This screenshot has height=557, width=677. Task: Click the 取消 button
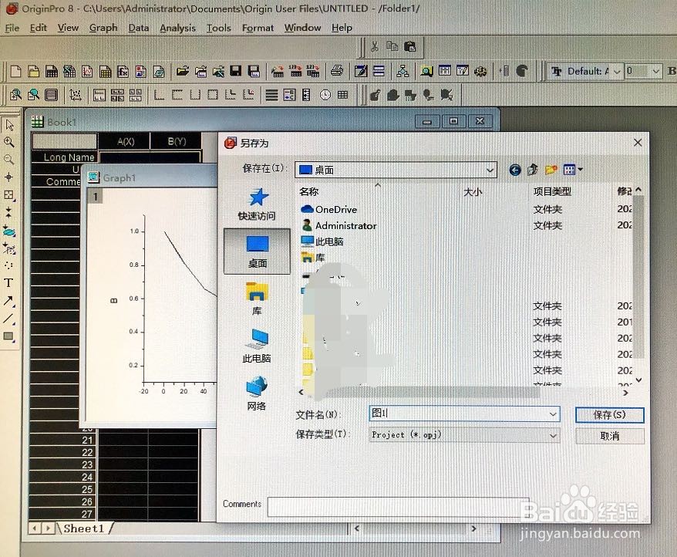pos(609,436)
